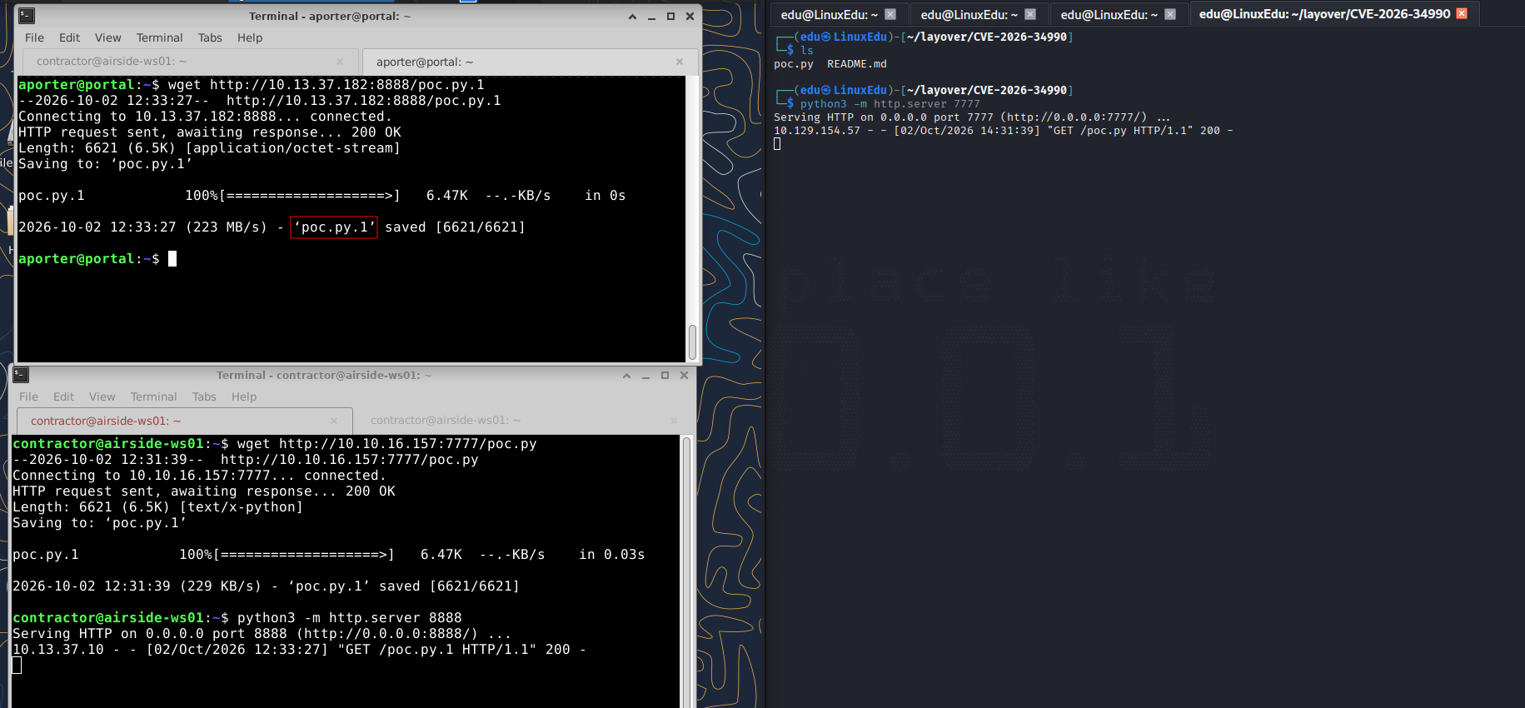Image resolution: width=1525 pixels, height=708 pixels.
Task: Open Terminal menu in contractor@airside-ws01 window
Action: (153, 396)
